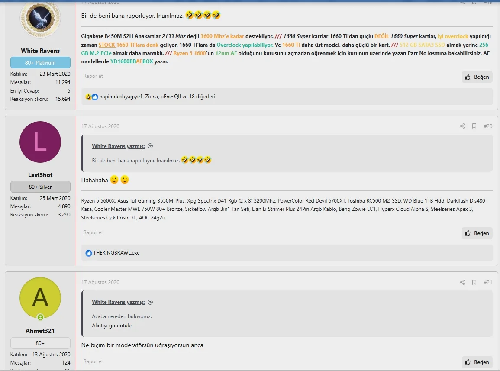Click reaction icons in White Ravens' post
The width and height of the screenshot is (500, 371).
tap(91, 97)
